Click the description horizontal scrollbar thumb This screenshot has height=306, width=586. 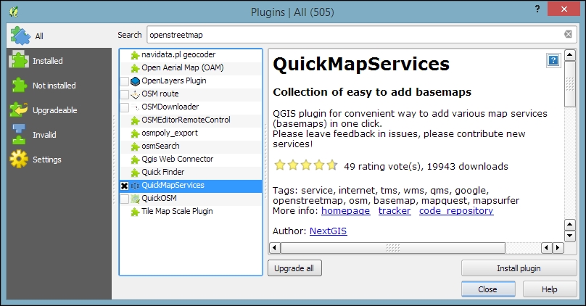coord(393,248)
